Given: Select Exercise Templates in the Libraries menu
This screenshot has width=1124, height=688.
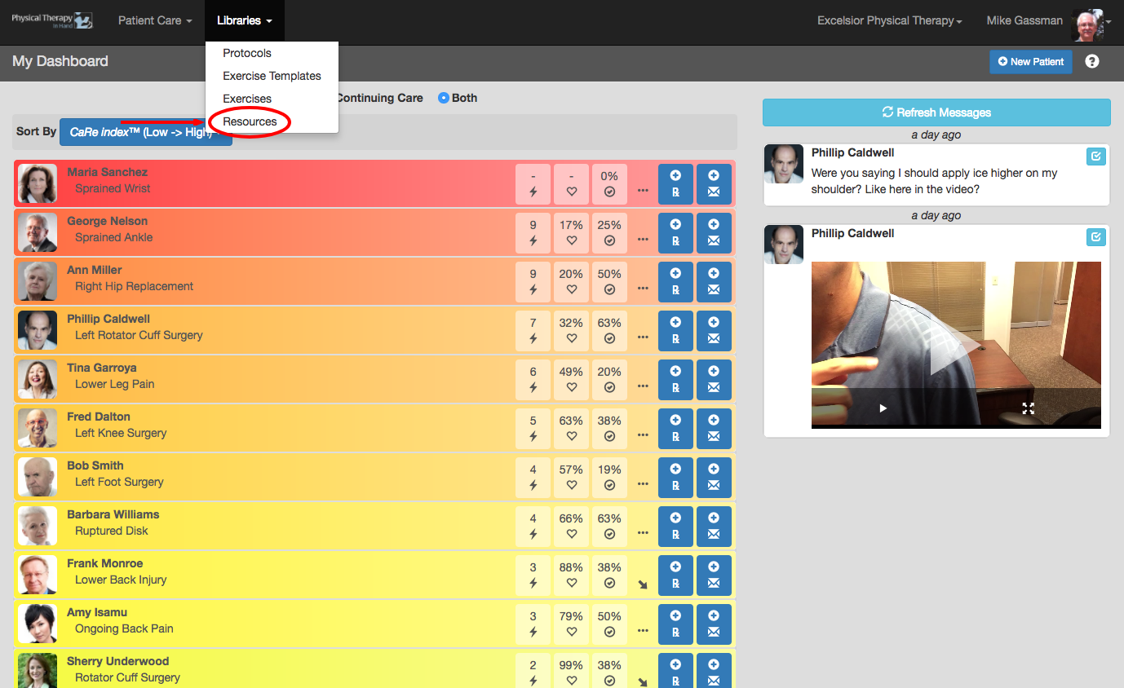Looking at the screenshot, I should pos(272,76).
